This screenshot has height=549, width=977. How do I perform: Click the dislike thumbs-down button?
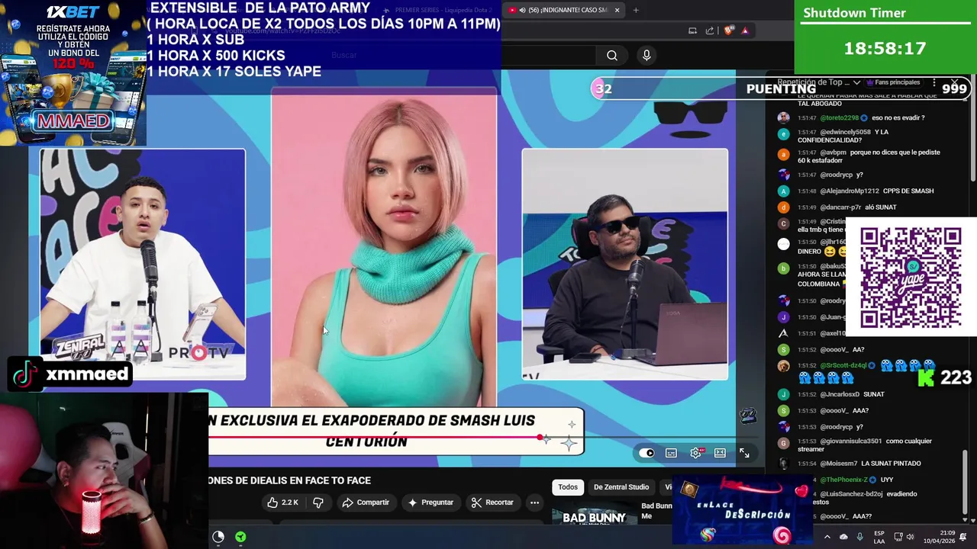pos(318,502)
